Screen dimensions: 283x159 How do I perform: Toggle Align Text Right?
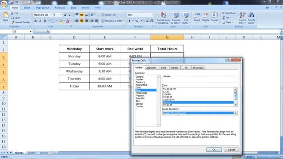pos(87,21)
